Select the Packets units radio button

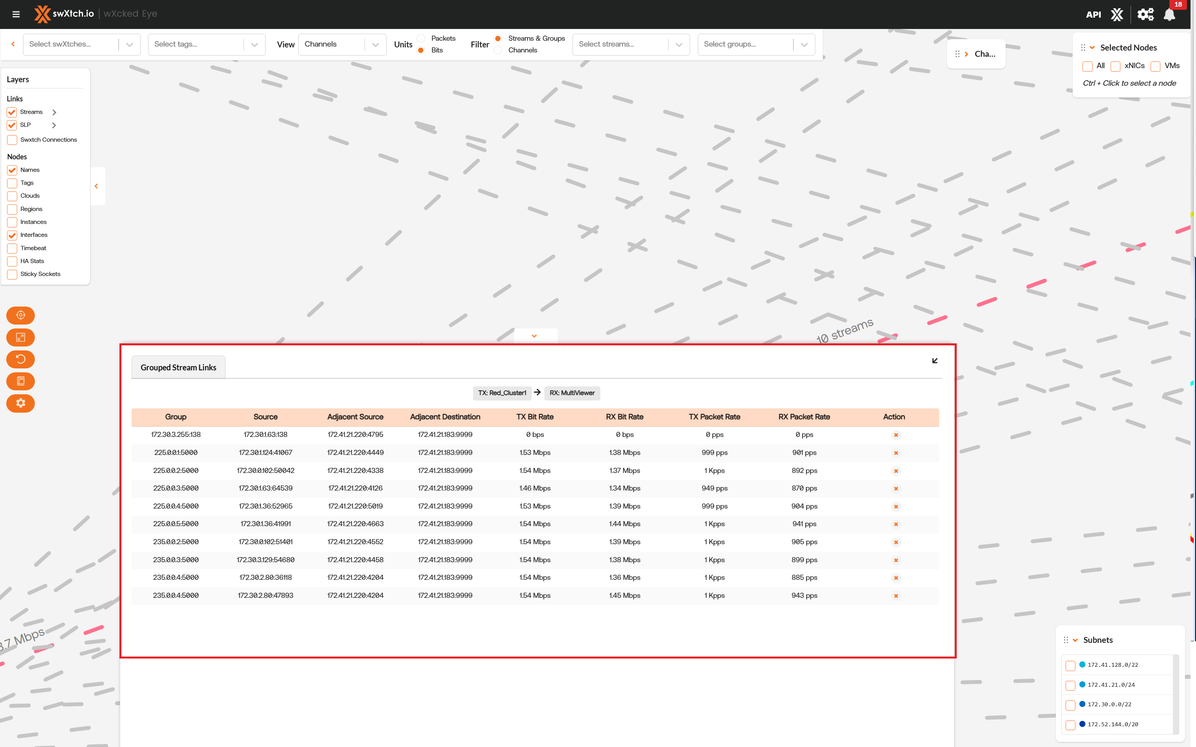pyautogui.click(x=421, y=38)
